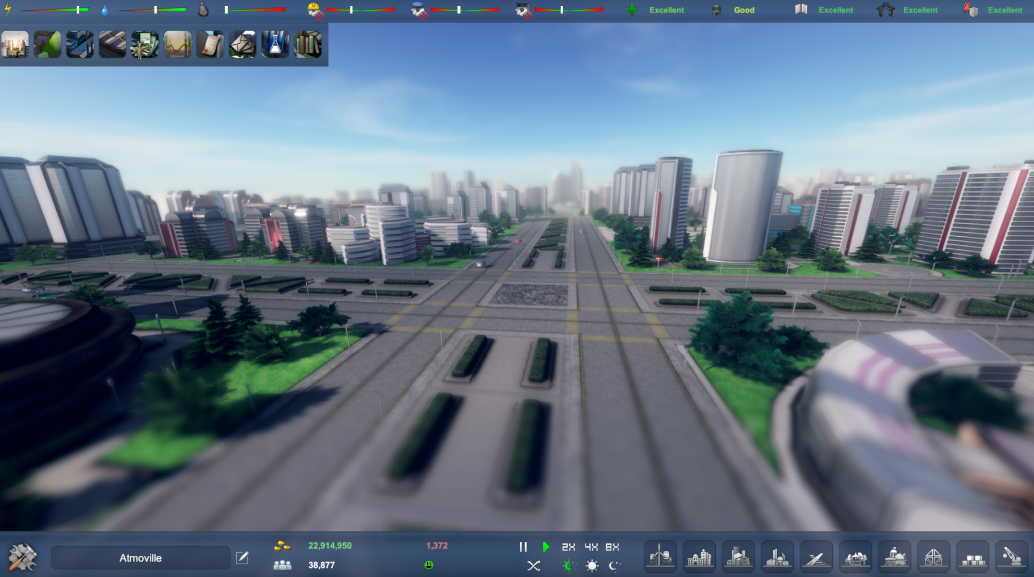The image size is (1034, 577).
Task: Open the wrench and hammer settings icon
Action: pos(23,557)
